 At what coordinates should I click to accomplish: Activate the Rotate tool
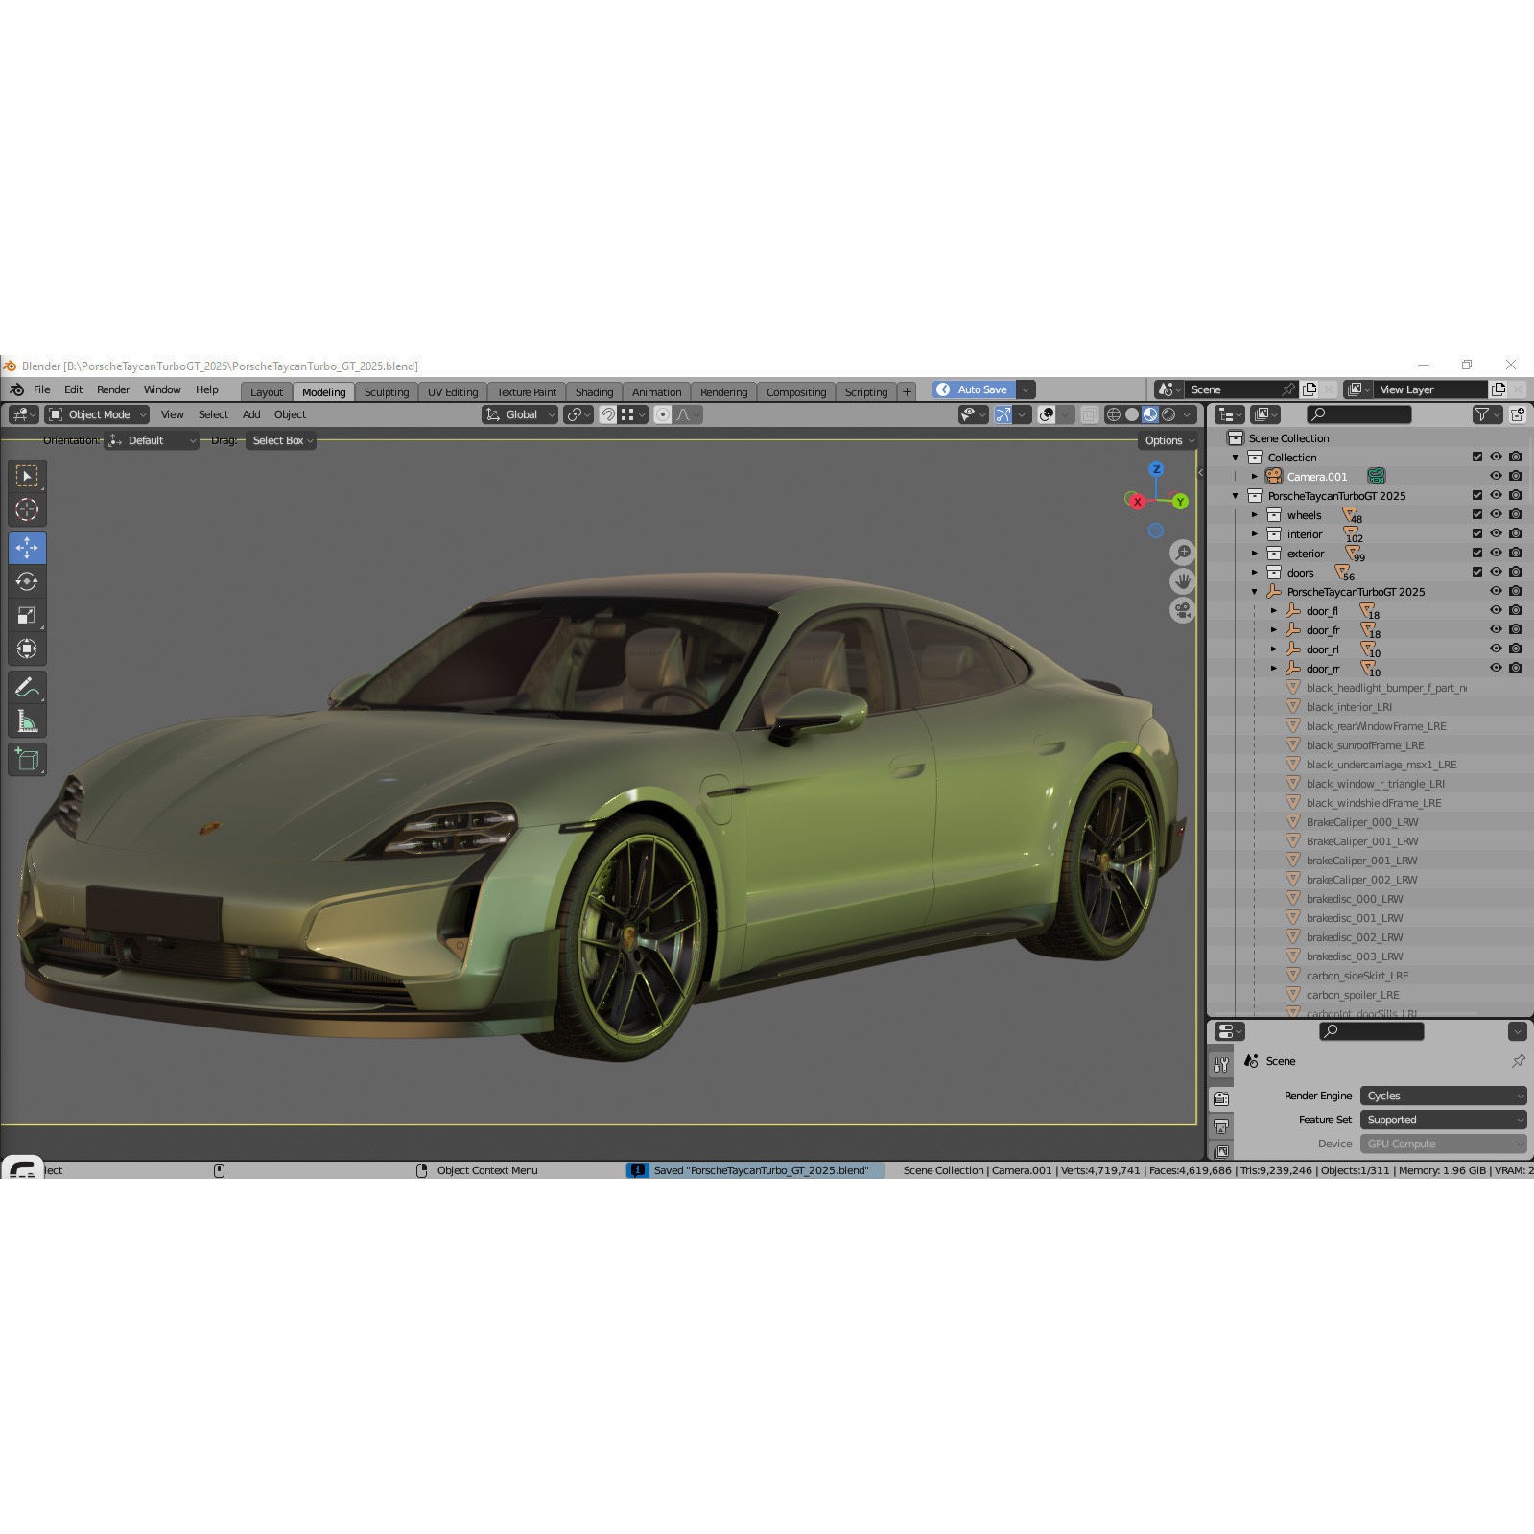pos(27,581)
